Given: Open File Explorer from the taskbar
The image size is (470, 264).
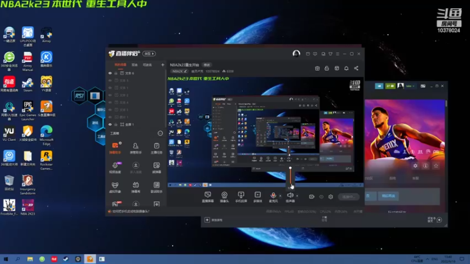Looking at the screenshot, I should pyautogui.click(x=30, y=259).
